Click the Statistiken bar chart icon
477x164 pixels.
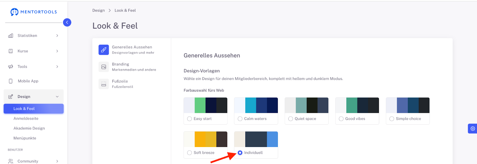11,36
